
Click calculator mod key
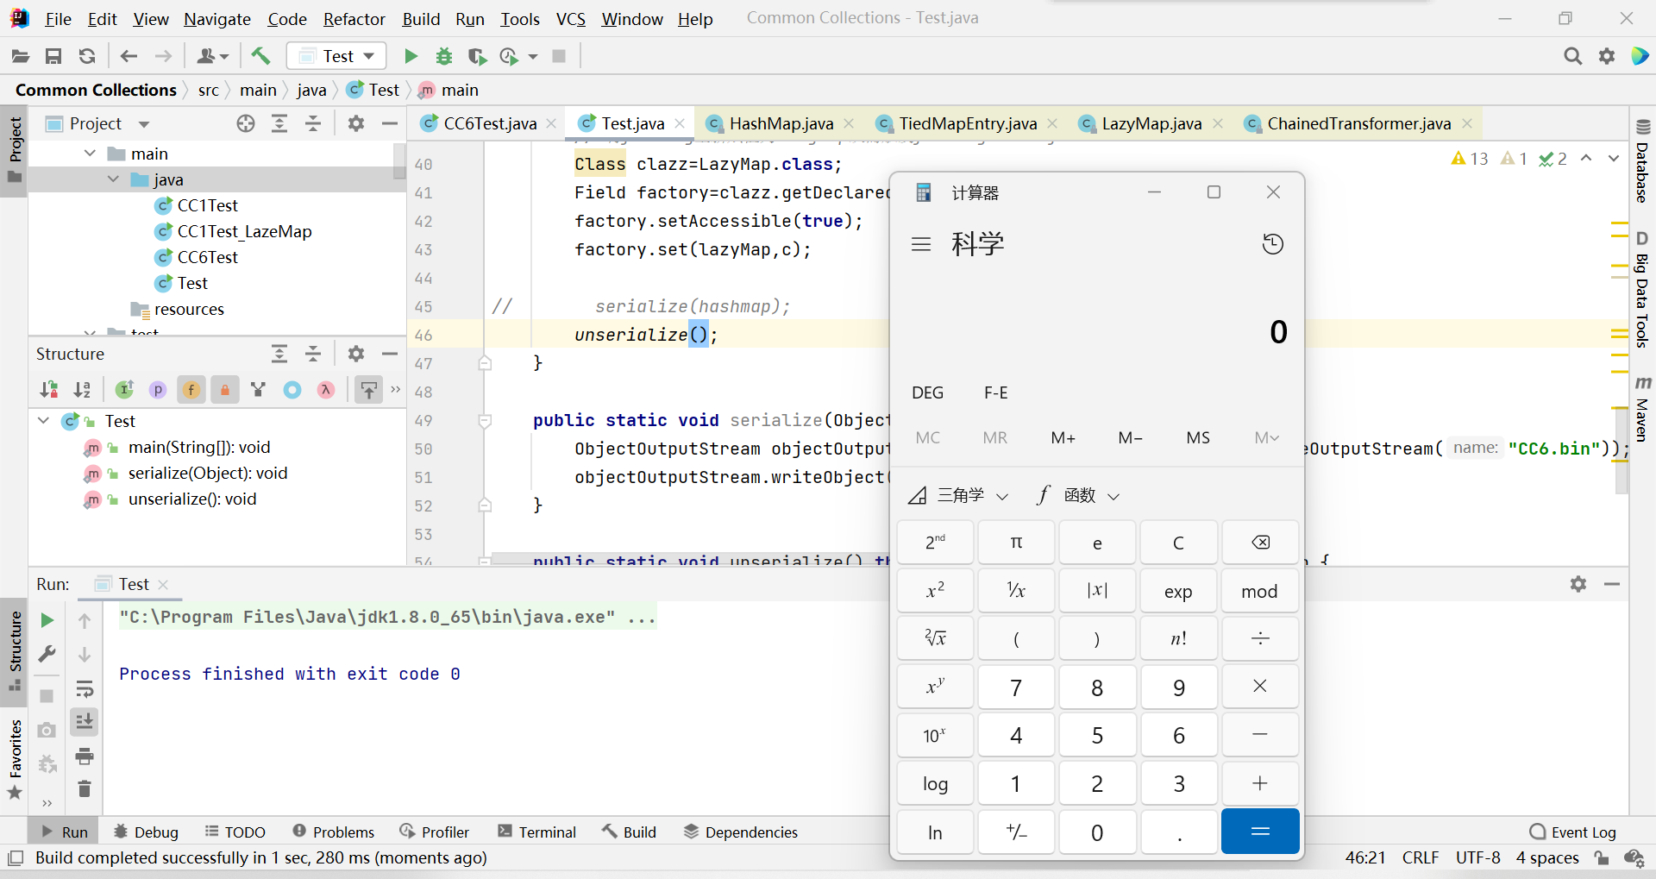[x=1260, y=591]
